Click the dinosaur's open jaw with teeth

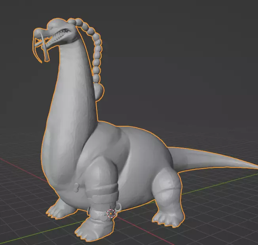56,37
